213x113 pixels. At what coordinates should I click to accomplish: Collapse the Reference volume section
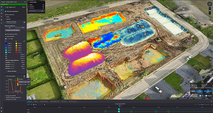[x=5, y=22]
